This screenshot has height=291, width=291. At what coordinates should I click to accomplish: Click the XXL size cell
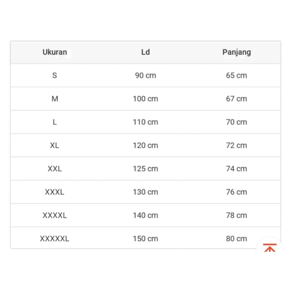(x=55, y=169)
